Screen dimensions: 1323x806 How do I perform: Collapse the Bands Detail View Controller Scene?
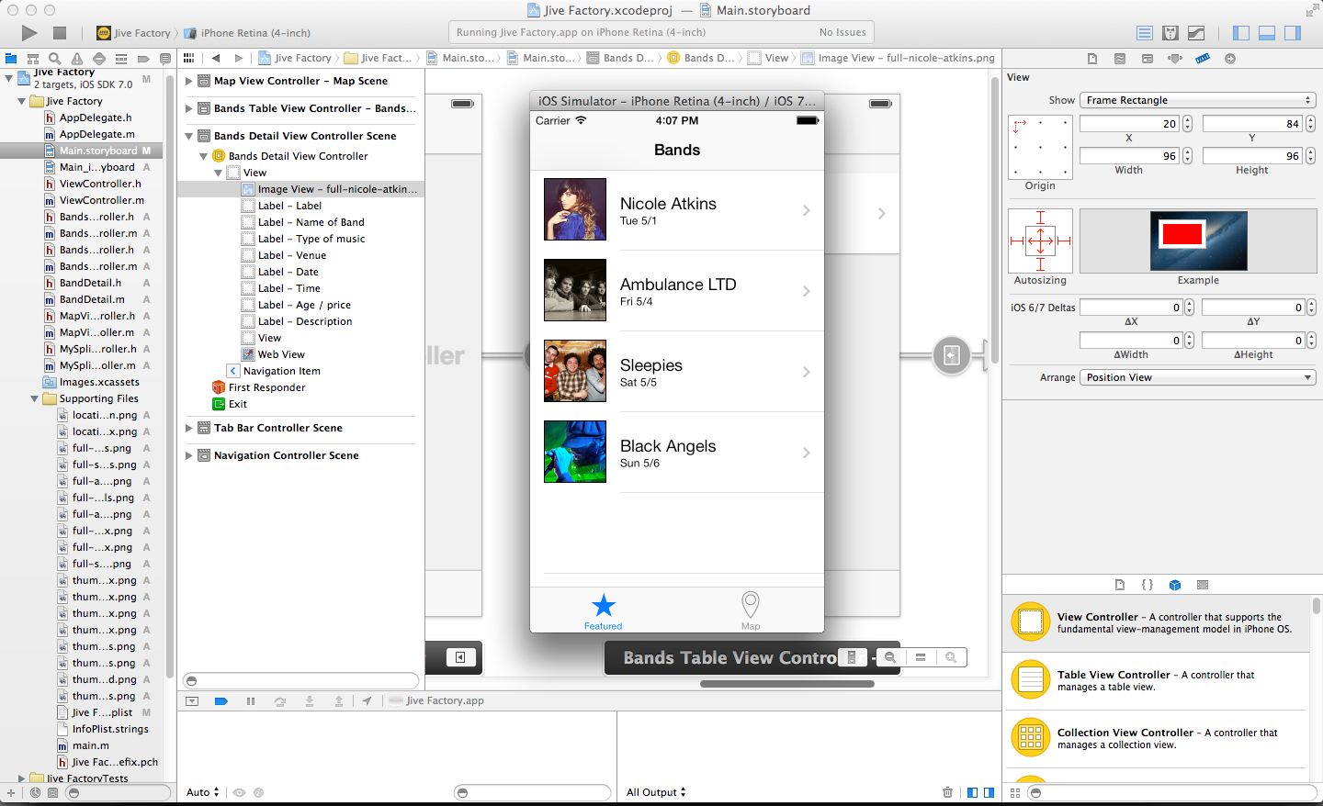[x=189, y=136]
